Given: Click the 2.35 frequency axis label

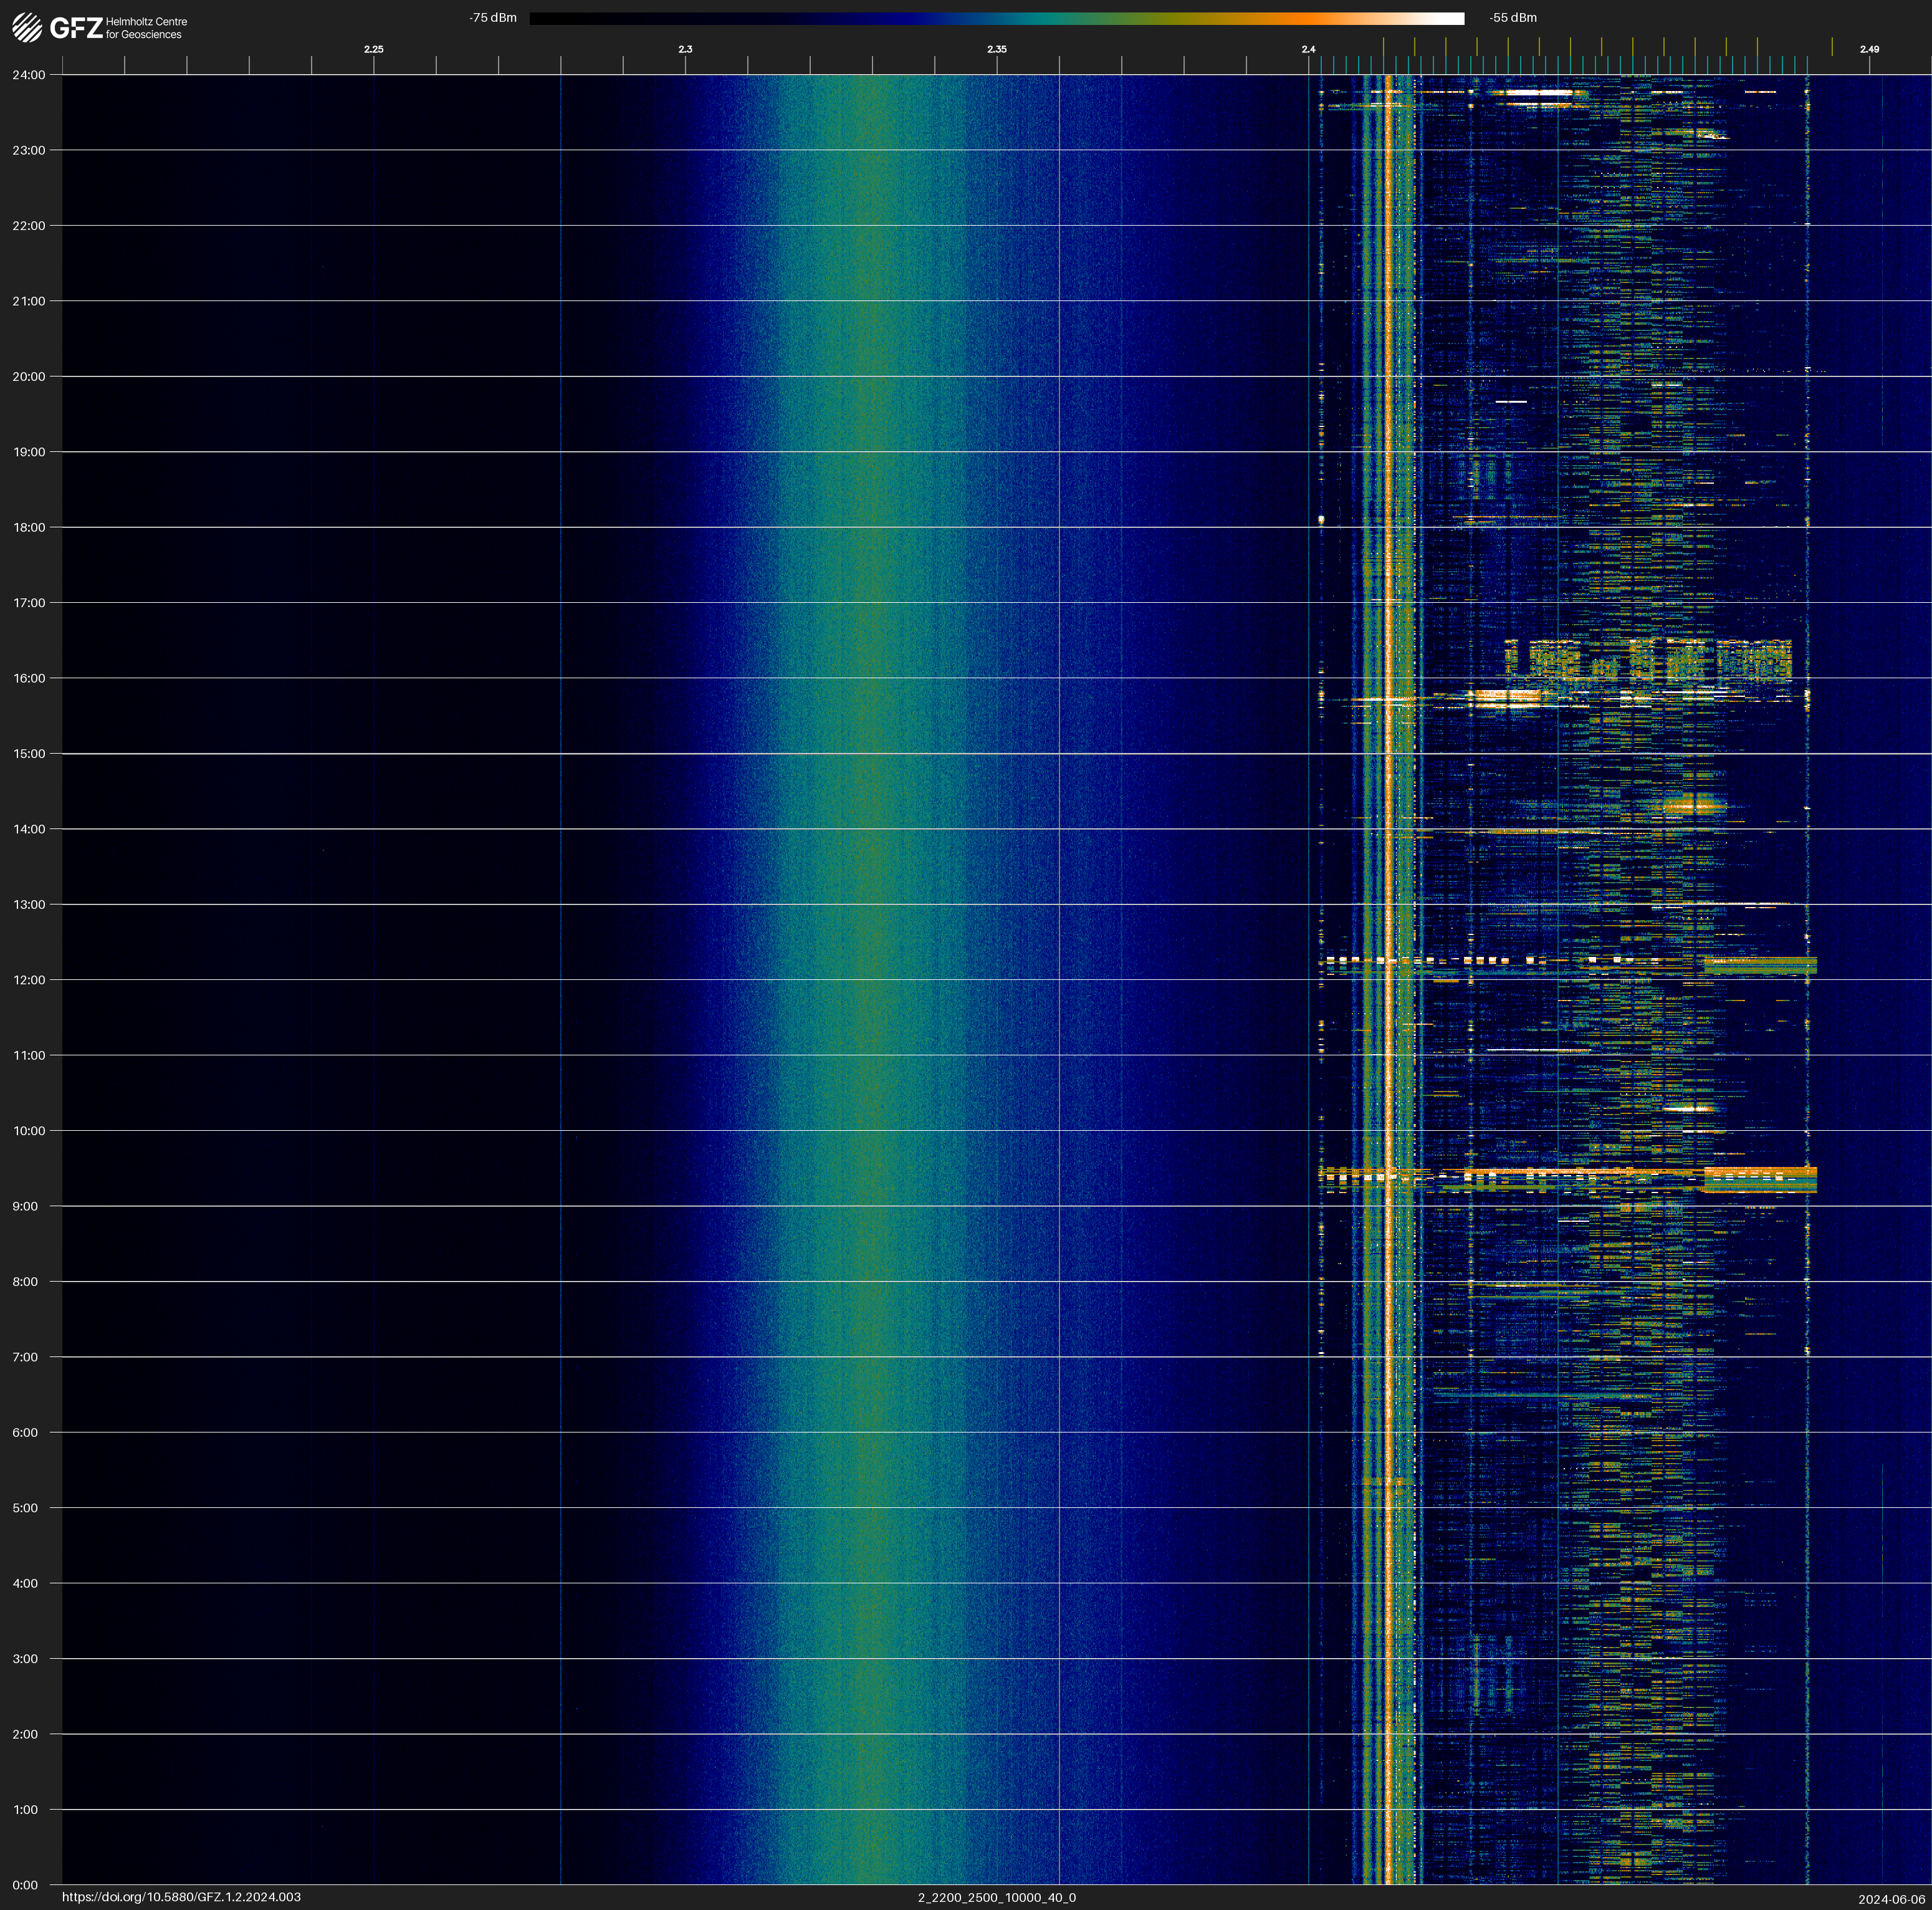Looking at the screenshot, I should tap(996, 49).
